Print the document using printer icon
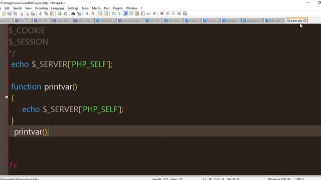The height and width of the screenshot is (180, 321). (x=33, y=13)
